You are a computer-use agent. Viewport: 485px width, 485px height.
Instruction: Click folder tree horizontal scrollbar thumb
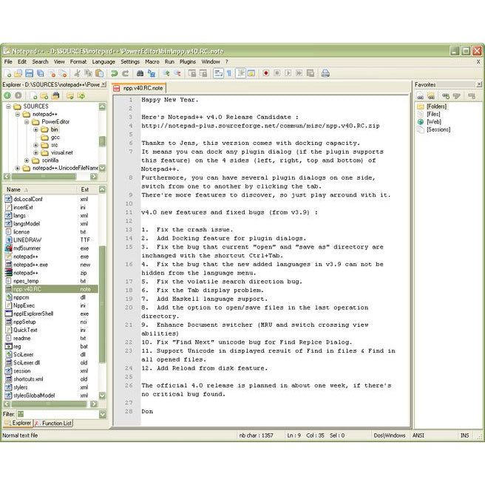coord(44,176)
